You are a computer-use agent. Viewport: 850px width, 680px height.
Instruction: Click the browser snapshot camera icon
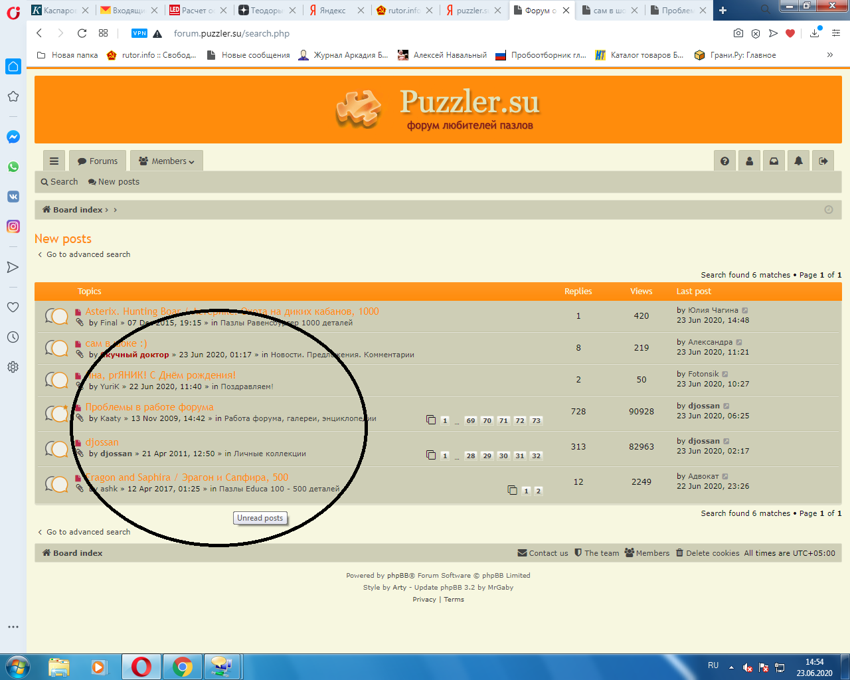pos(738,33)
